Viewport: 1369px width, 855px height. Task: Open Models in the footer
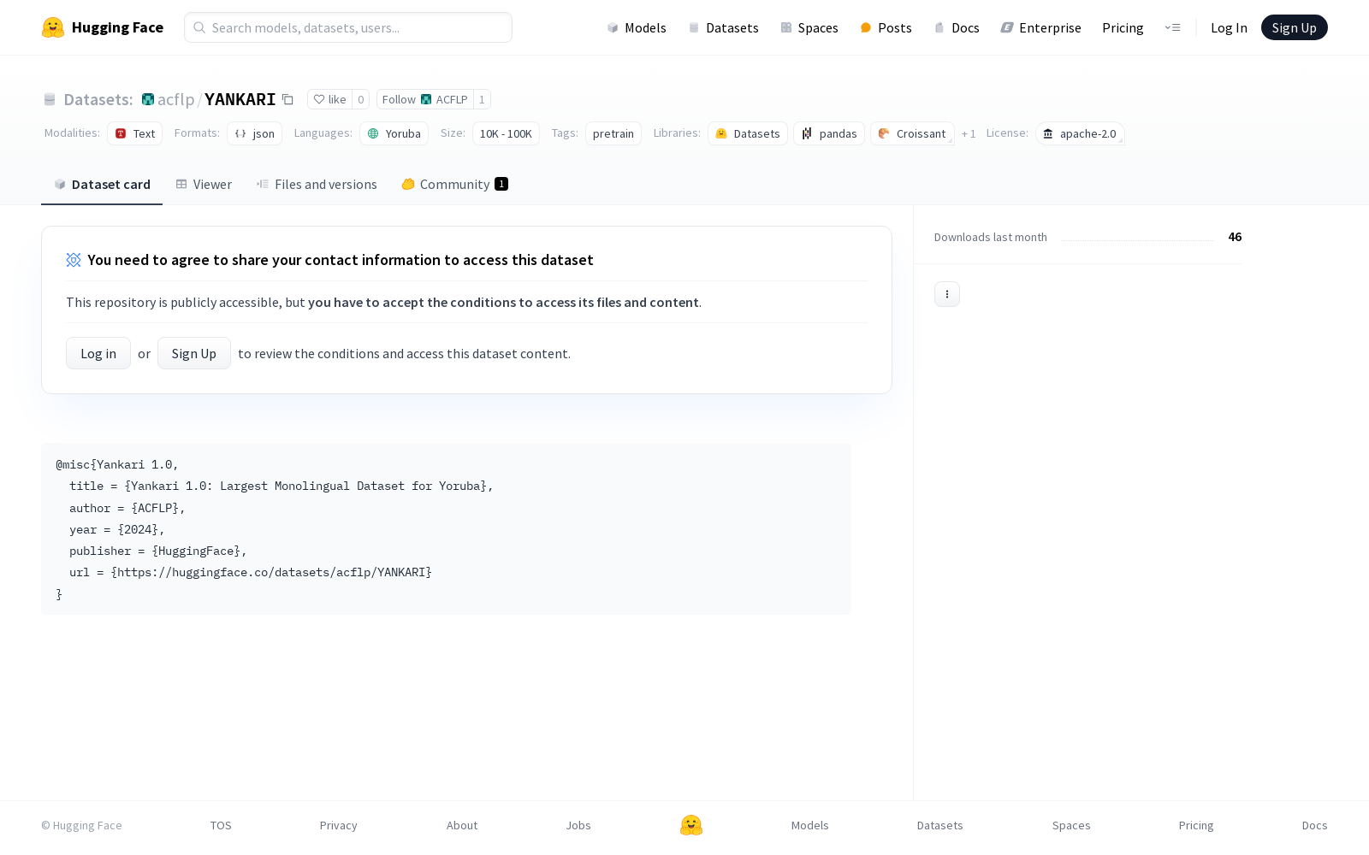pos(810,825)
